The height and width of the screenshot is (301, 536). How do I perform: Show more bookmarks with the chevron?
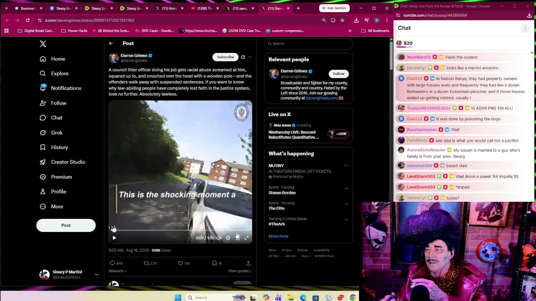tap(350, 31)
